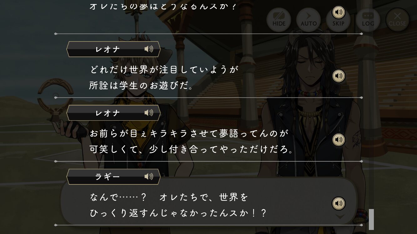Close the dialogue log with CLOSE
Image resolution: width=417 pixels, height=234 pixels.
[x=398, y=20]
